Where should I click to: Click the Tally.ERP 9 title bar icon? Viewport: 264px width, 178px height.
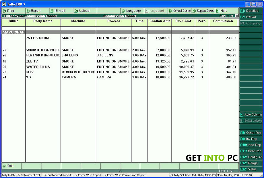tap(4, 4)
